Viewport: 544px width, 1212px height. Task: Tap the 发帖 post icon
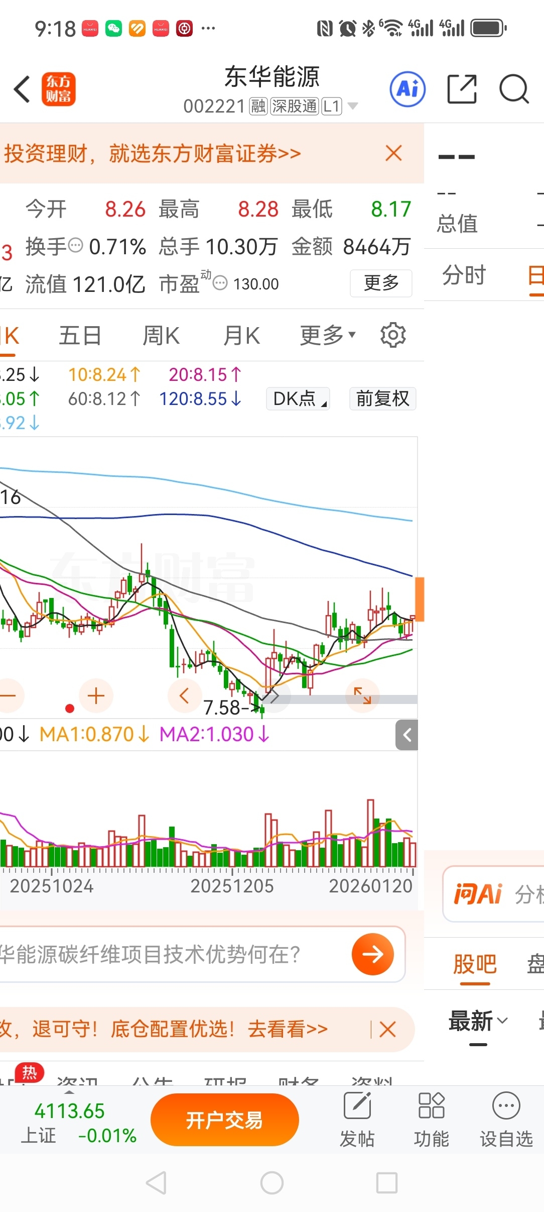tap(357, 1121)
